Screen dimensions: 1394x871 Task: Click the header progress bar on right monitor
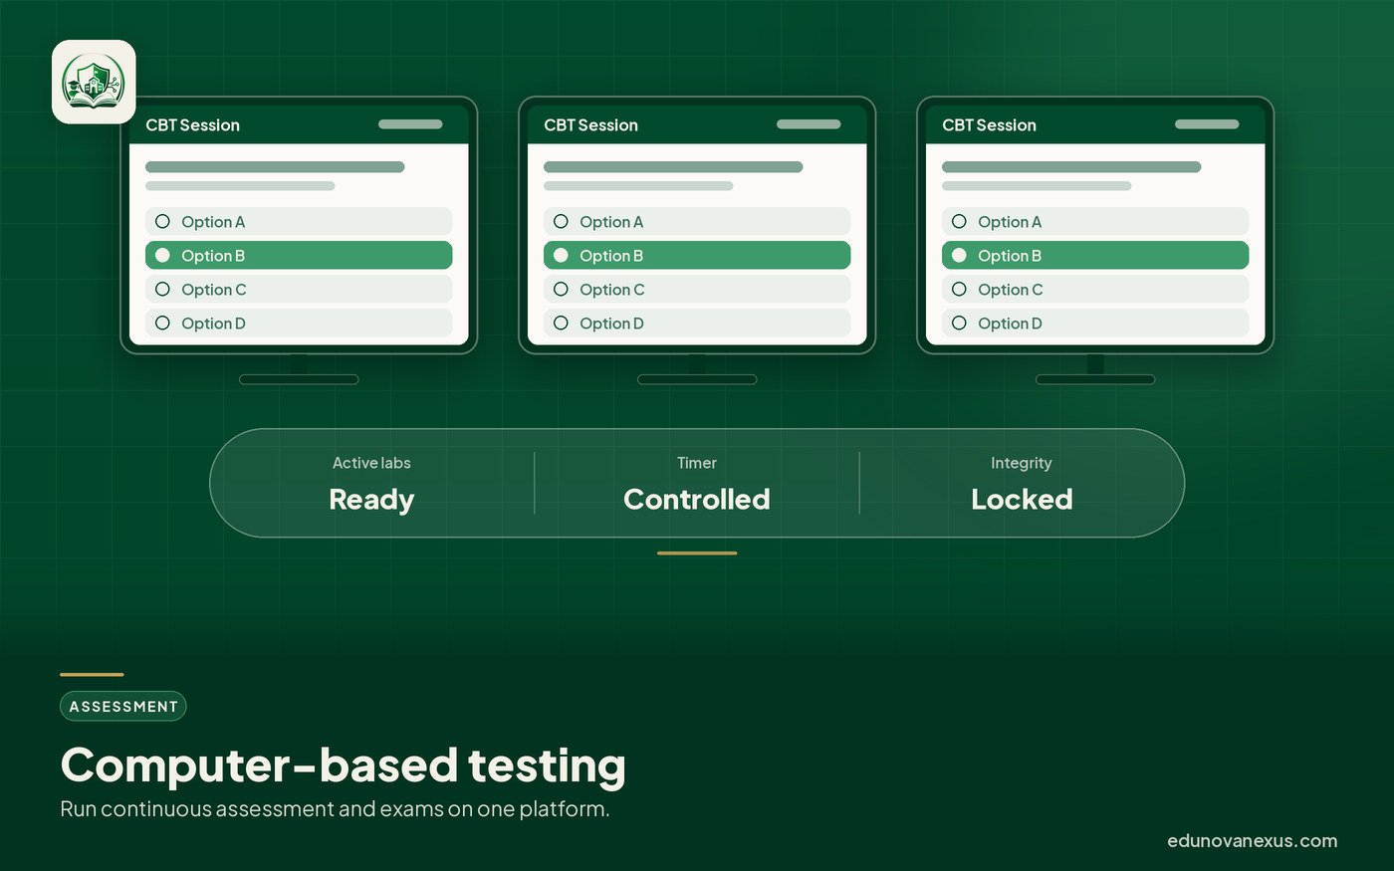pos(1207,124)
